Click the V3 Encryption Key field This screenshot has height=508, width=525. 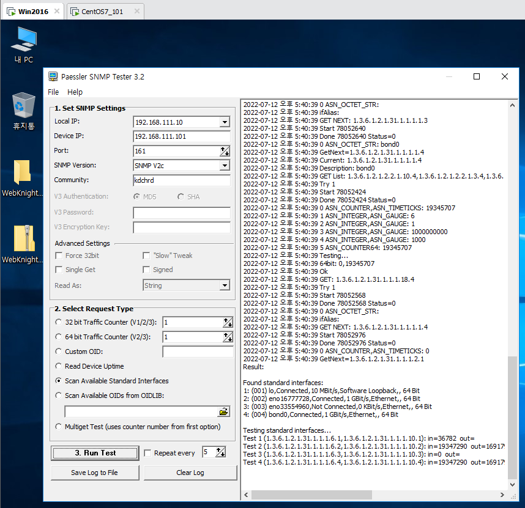click(182, 227)
